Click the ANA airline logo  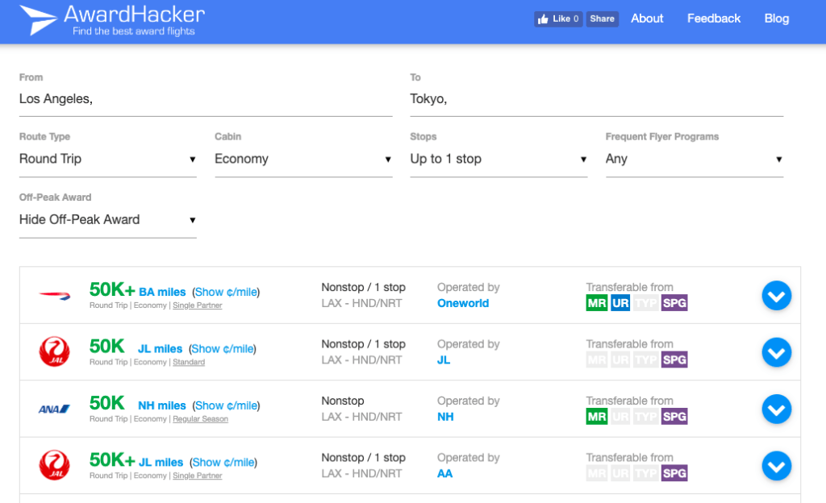coord(54,409)
